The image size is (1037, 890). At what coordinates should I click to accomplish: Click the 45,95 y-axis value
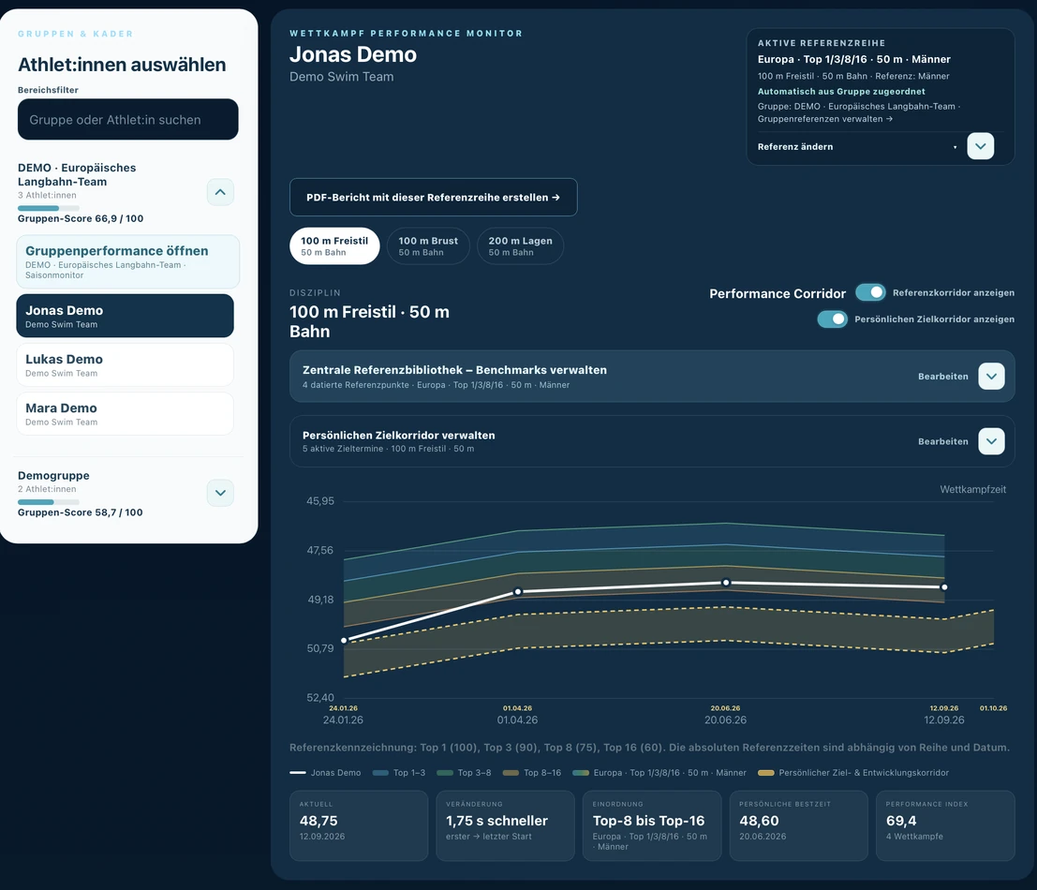(x=320, y=501)
